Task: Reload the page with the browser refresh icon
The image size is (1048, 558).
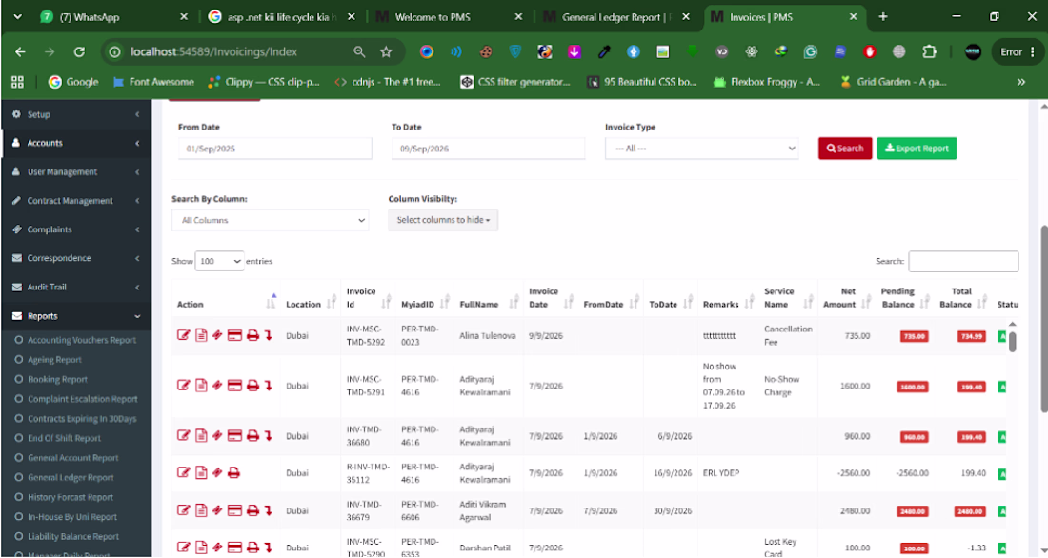Action: 79,51
